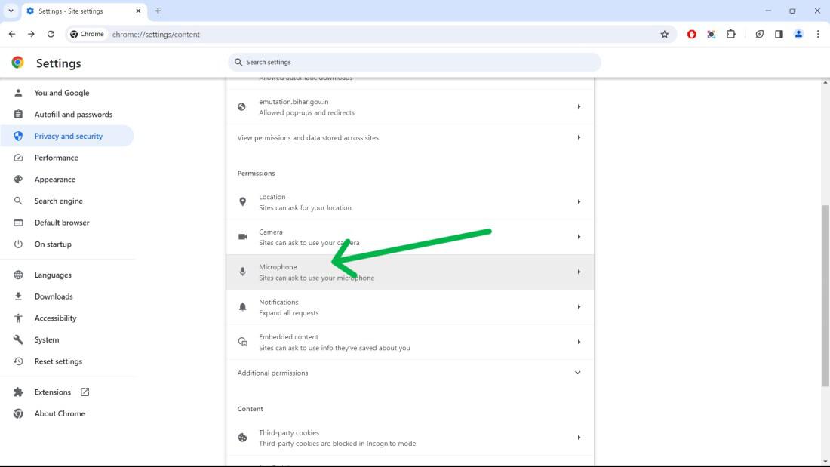Expand Additional permissions chevron
The width and height of the screenshot is (830, 467).
tap(577, 373)
